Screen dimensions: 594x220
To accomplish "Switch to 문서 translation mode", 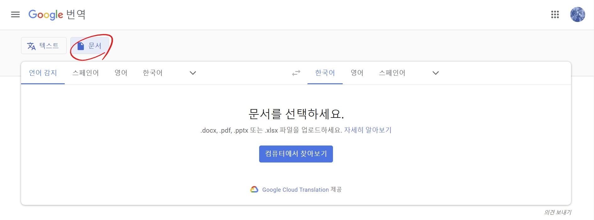I will pos(90,46).
